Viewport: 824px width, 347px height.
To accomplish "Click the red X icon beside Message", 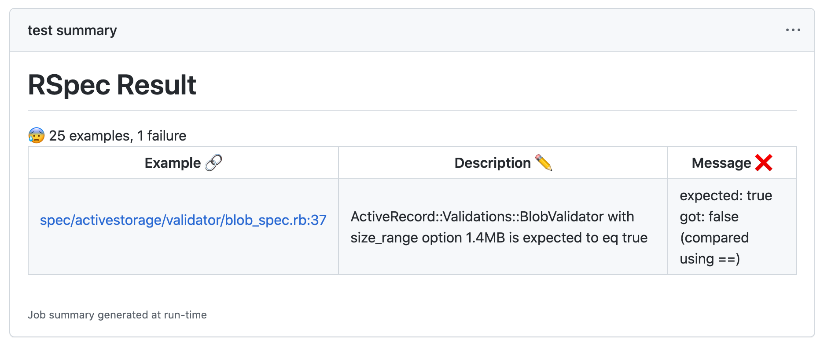I will (764, 163).
